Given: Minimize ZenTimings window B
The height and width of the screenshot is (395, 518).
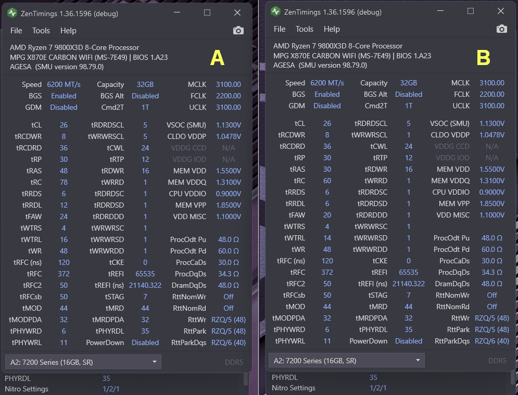Looking at the screenshot, I should tap(440, 11).
